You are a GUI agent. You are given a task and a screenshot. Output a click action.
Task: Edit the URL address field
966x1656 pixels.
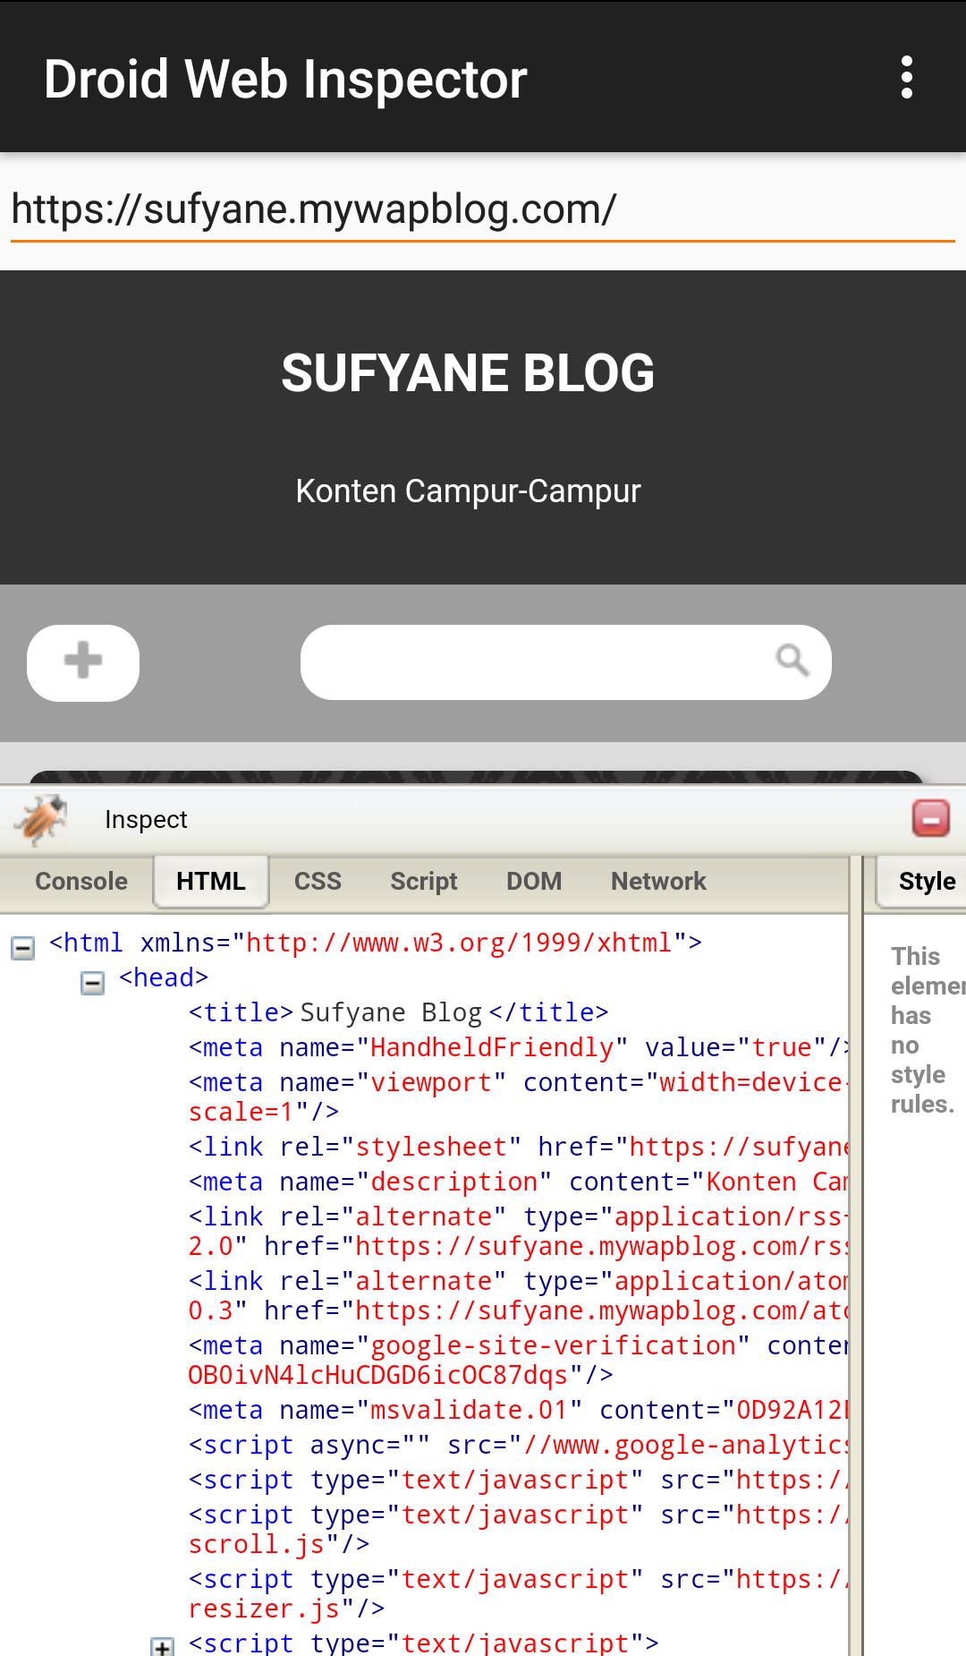pos(483,210)
